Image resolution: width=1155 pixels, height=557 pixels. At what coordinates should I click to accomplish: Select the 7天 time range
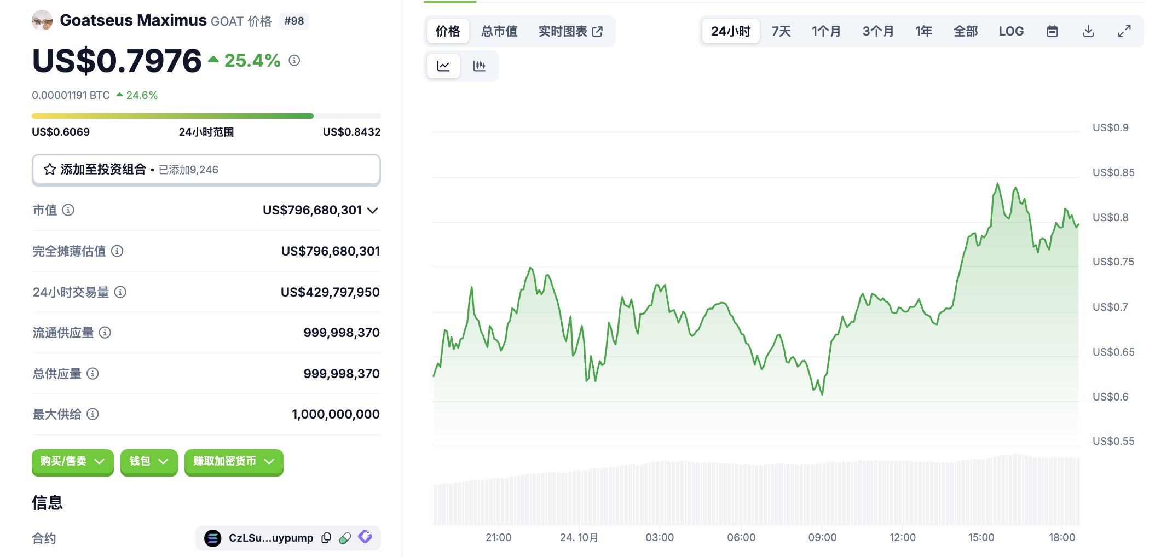pyautogui.click(x=781, y=31)
